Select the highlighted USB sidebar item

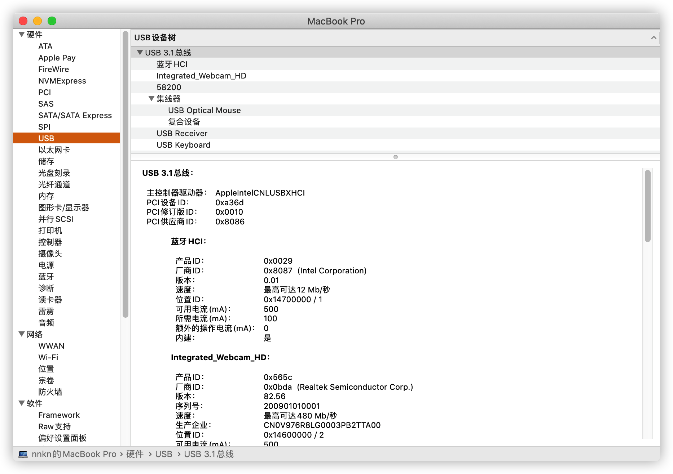tap(66, 138)
